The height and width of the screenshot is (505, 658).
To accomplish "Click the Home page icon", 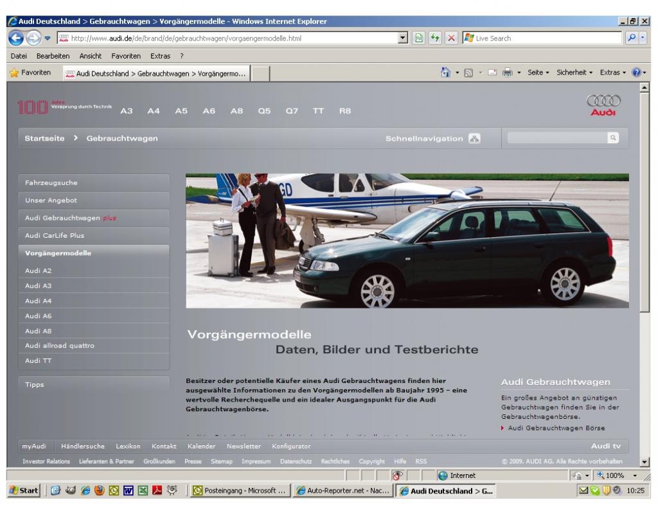I will [446, 73].
